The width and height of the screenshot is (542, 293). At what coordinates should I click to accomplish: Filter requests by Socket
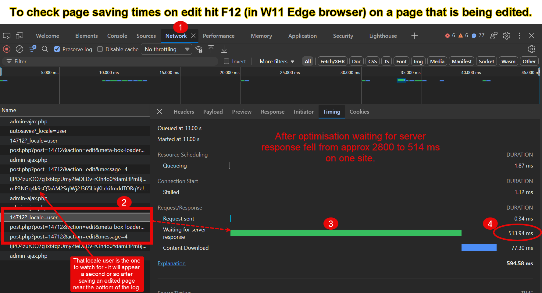point(486,62)
